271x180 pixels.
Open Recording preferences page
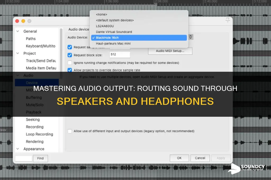point(35,127)
